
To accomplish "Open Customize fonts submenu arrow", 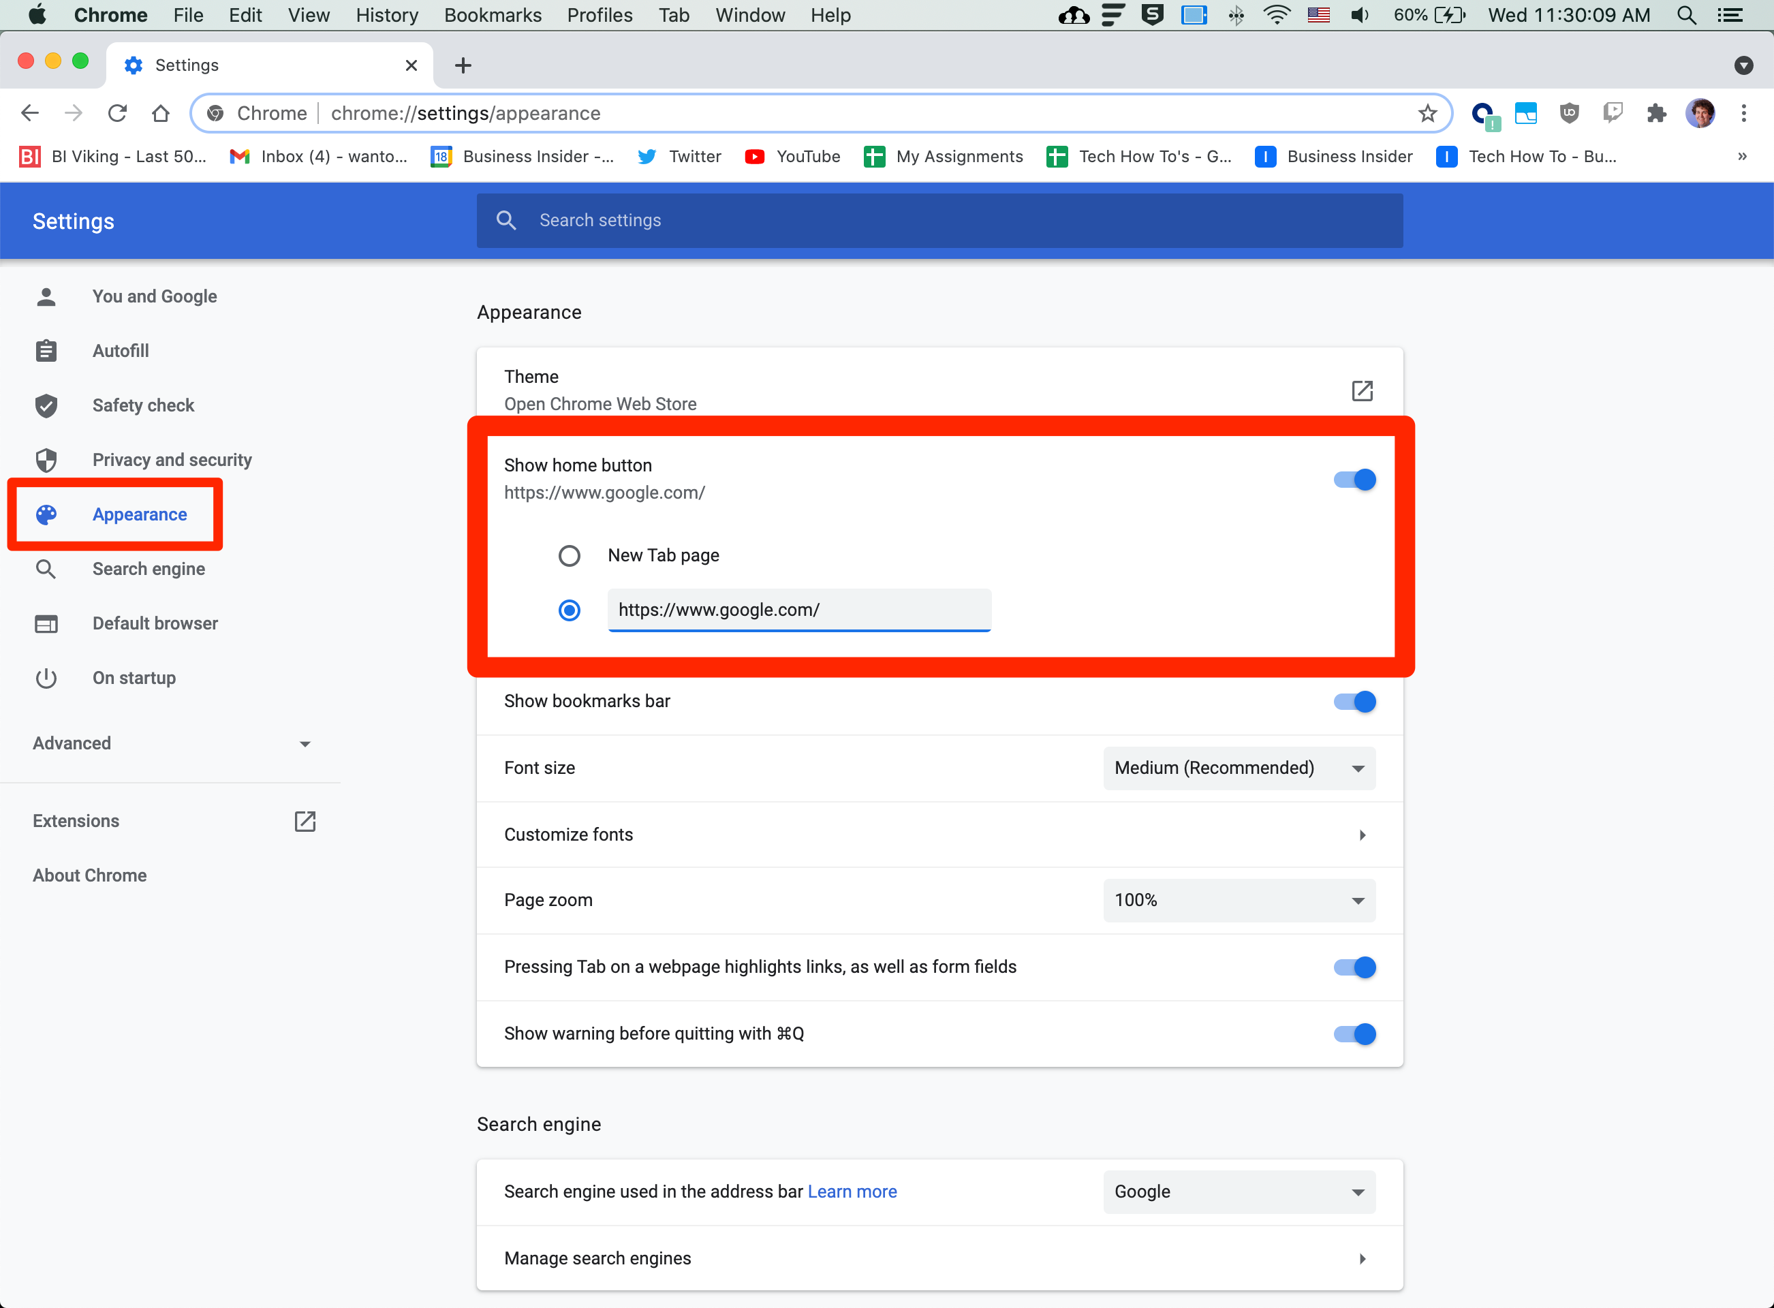I will coord(1363,835).
